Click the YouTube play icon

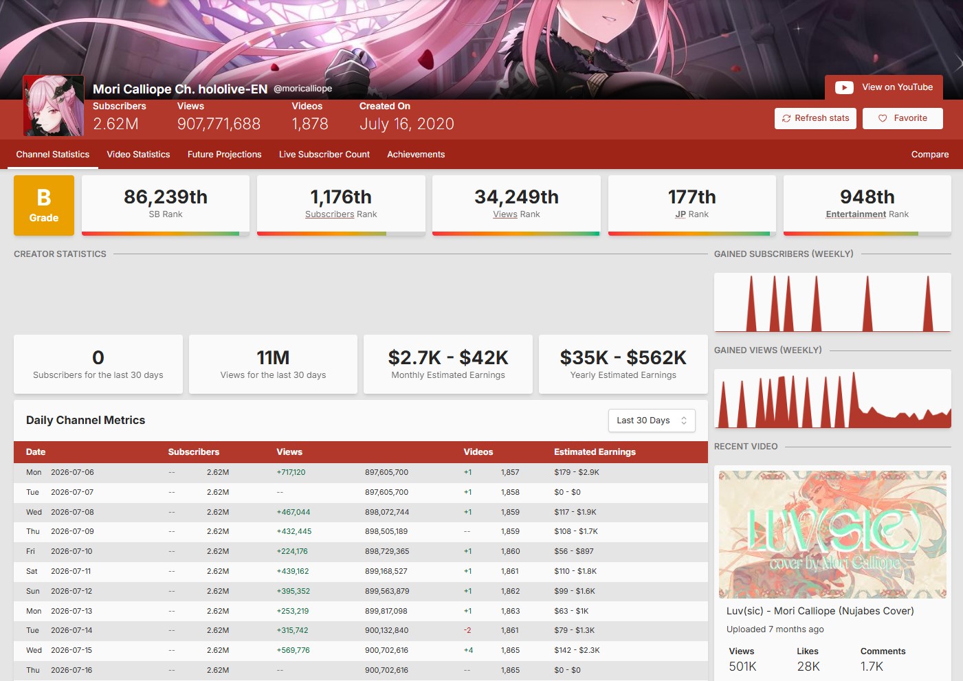844,87
